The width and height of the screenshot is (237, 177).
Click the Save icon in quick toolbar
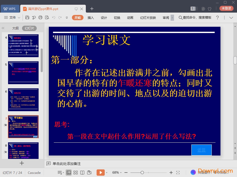[x=27, y=18]
